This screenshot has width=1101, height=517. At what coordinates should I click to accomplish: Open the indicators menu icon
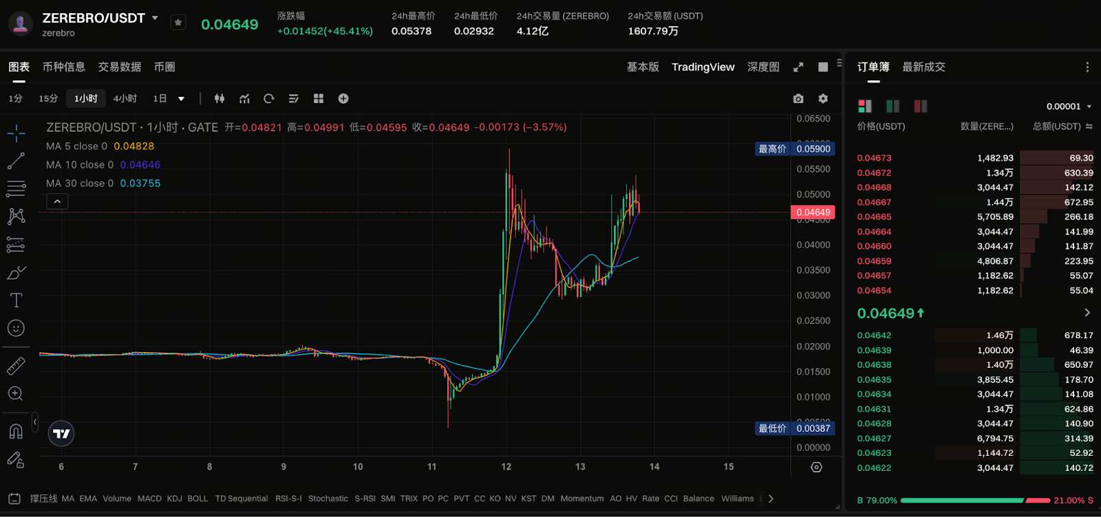244,99
